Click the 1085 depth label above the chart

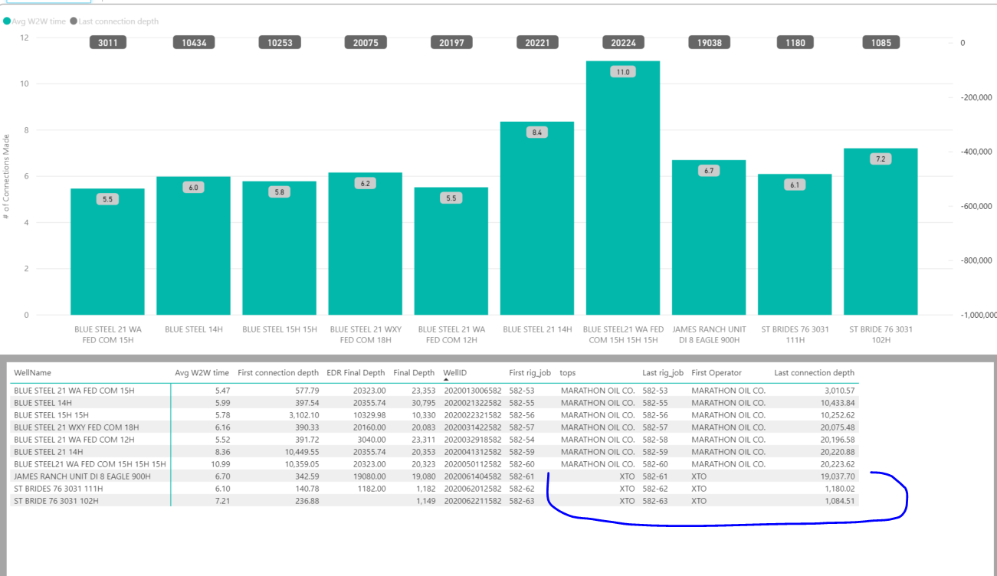pyautogui.click(x=881, y=43)
